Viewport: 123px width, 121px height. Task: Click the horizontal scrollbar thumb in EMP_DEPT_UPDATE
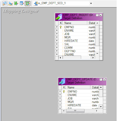click(75, 111)
